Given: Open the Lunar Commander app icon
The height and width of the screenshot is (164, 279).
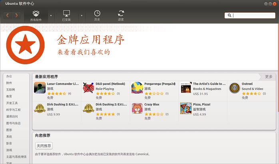Looking at the screenshot, I should [x=40, y=88].
